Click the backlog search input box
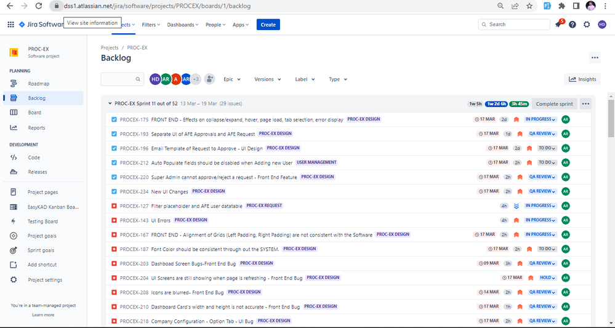The height and width of the screenshot is (328, 615). pyautogui.click(x=123, y=79)
